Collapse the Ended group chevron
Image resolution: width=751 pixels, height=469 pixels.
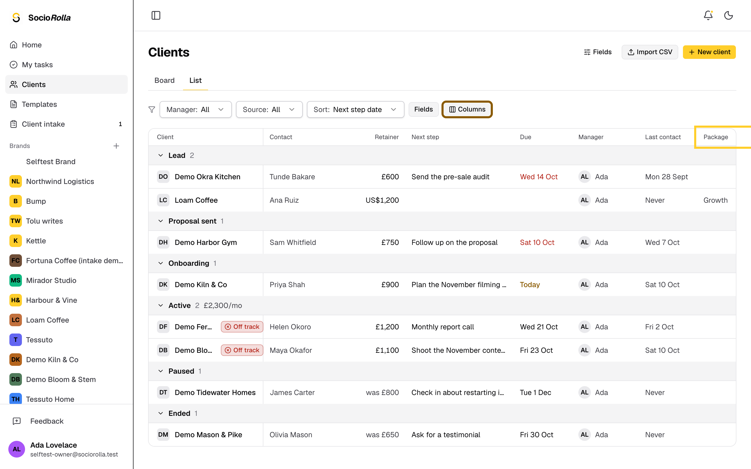coord(161,414)
